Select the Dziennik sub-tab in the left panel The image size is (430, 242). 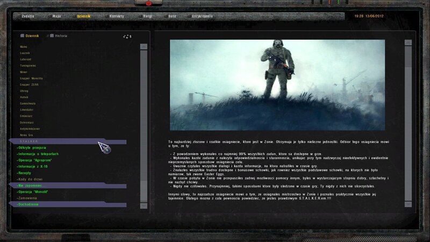coord(32,36)
